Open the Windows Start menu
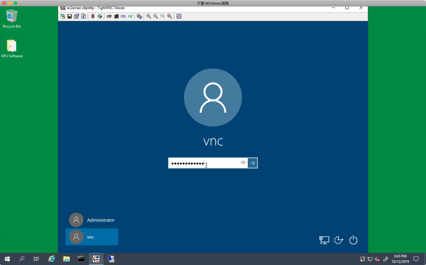426x265 pixels. click(7, 259)
